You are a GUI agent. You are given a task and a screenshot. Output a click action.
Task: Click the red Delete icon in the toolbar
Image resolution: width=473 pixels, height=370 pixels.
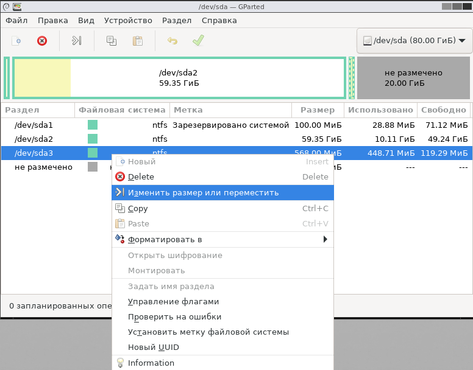(x=42, y=41)
